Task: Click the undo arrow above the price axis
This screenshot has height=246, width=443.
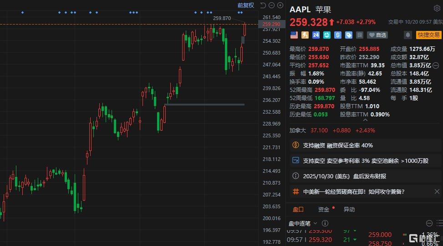Action: click(x=263, y=5)
